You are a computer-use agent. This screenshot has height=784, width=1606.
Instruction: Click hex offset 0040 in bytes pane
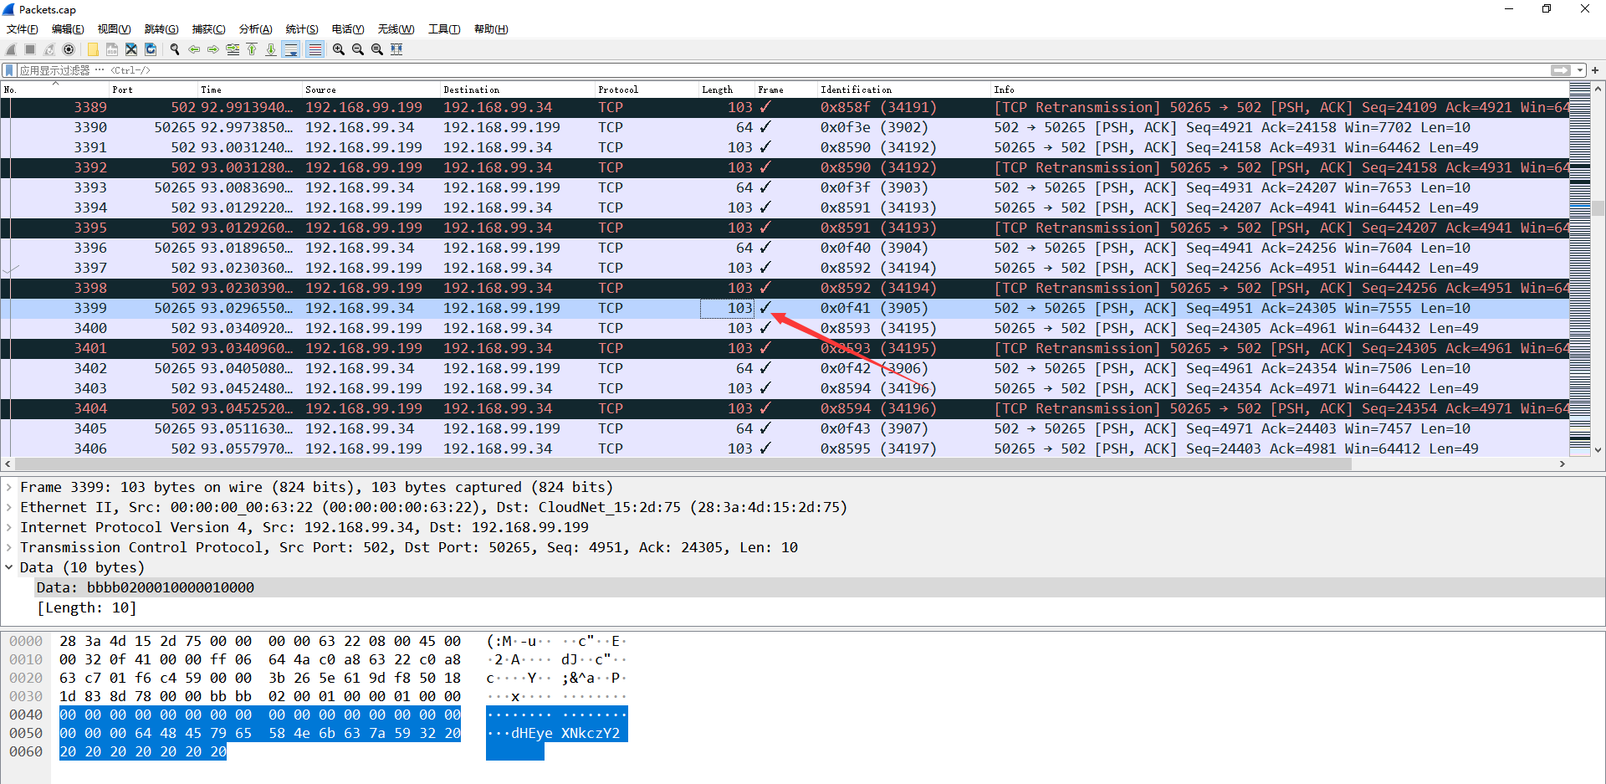[26, 715]
